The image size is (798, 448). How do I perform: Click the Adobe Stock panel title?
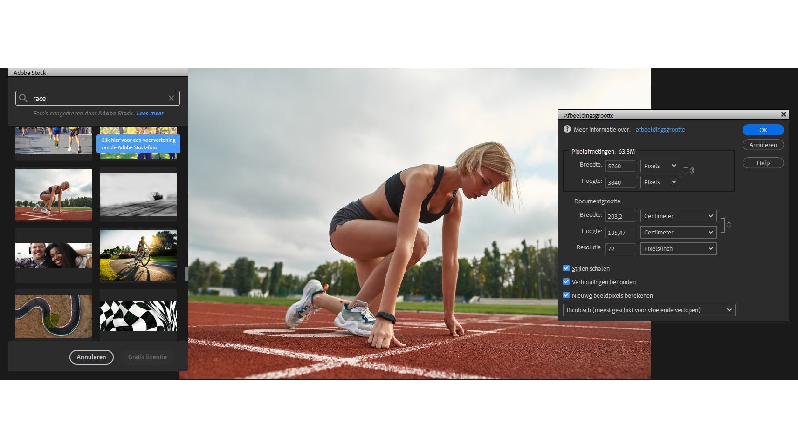click(x=30, y=73)
